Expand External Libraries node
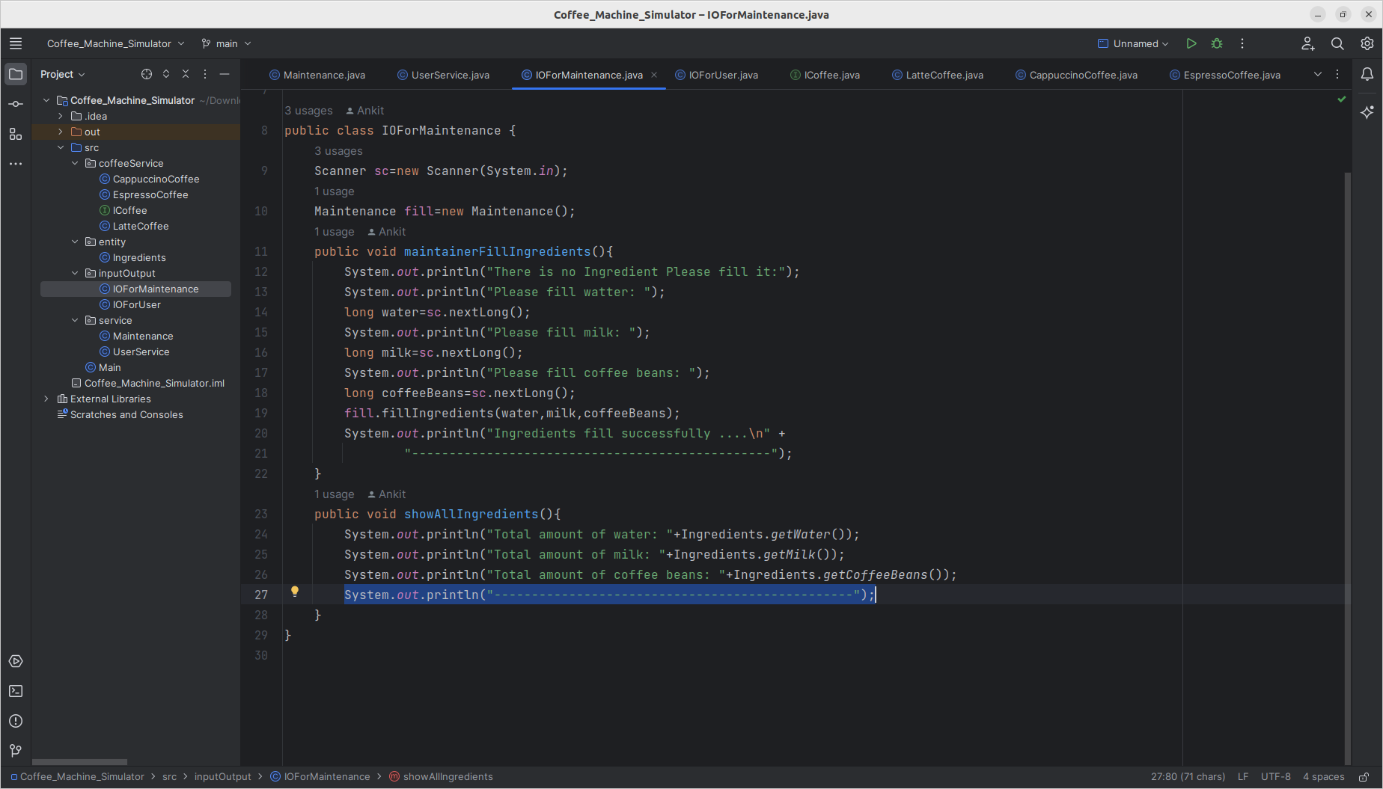 (46, 399)
